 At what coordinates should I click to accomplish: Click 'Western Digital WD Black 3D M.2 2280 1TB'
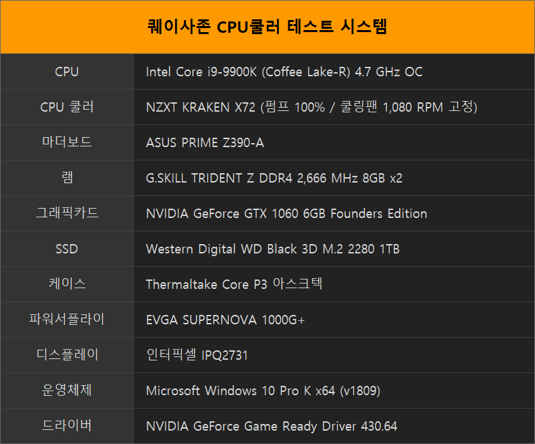(273, 249)
